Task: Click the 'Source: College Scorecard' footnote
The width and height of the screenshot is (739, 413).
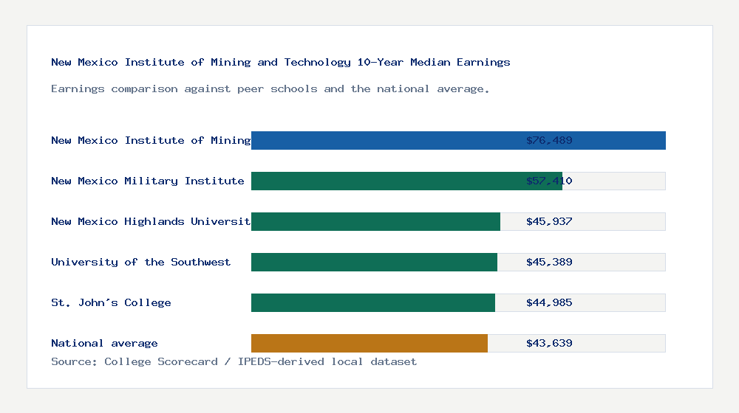Action: [234, 361]
